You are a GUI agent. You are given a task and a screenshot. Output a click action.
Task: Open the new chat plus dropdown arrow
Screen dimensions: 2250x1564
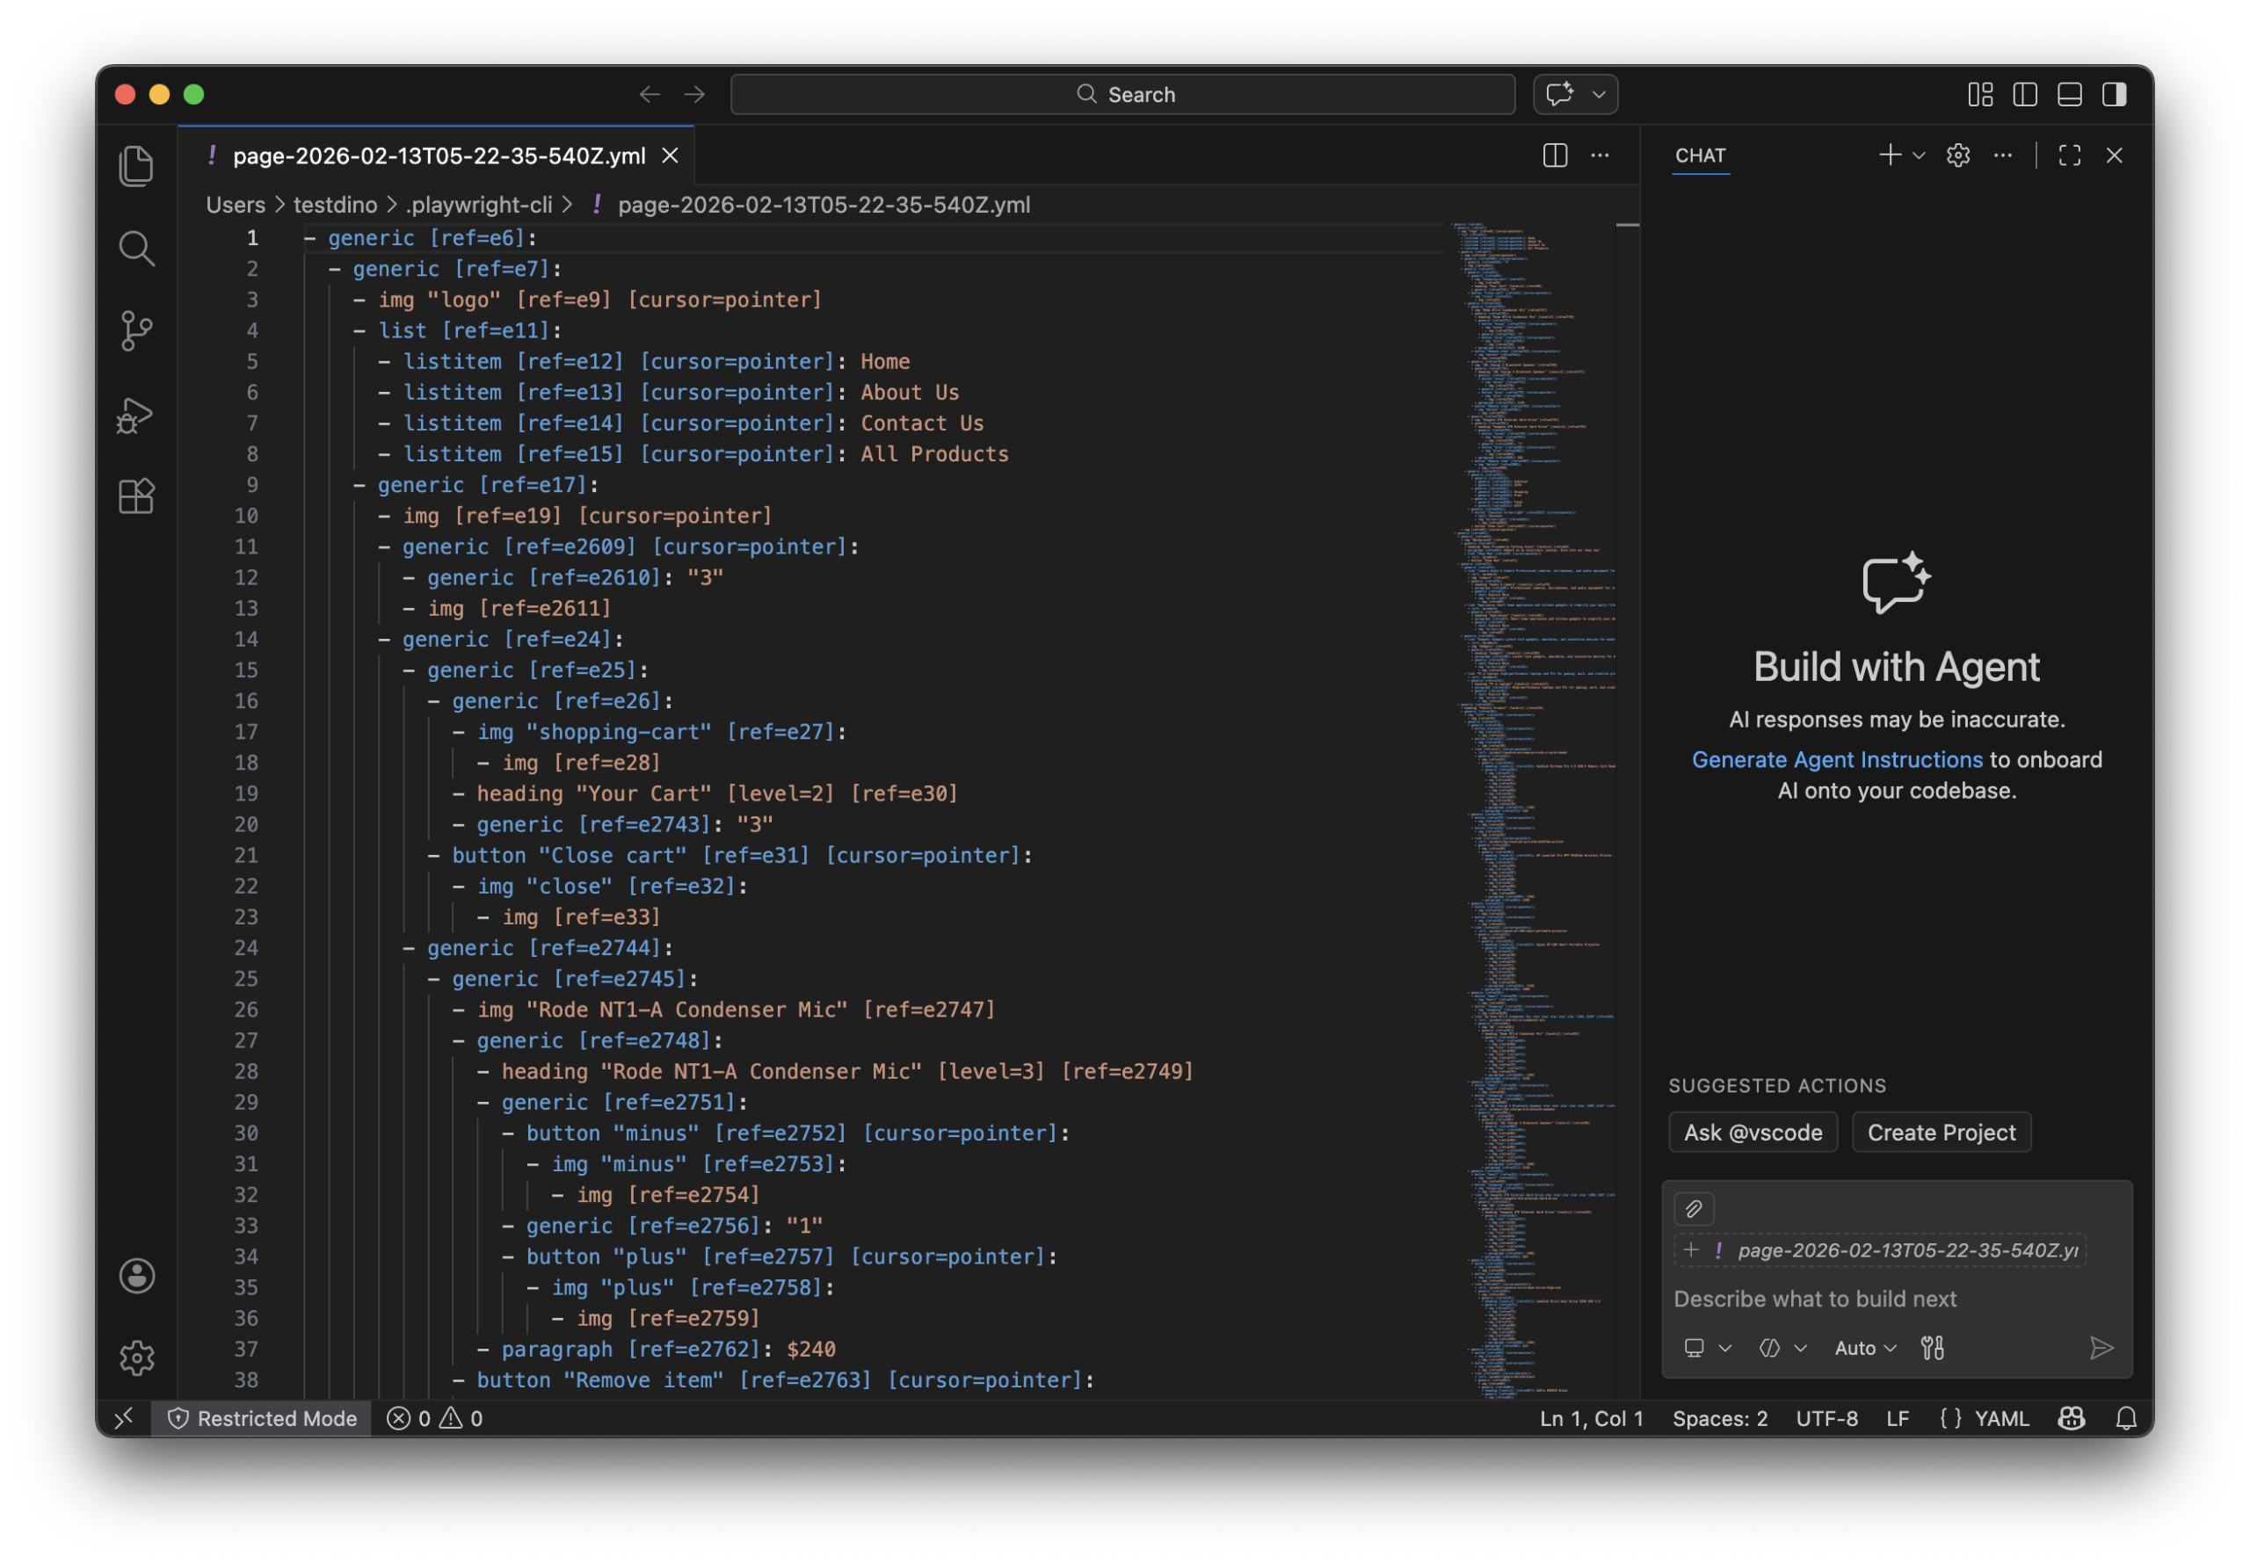point(1919,156)
